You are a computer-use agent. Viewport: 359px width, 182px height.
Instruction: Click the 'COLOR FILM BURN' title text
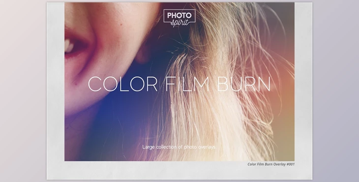click(x=179, y=84)
